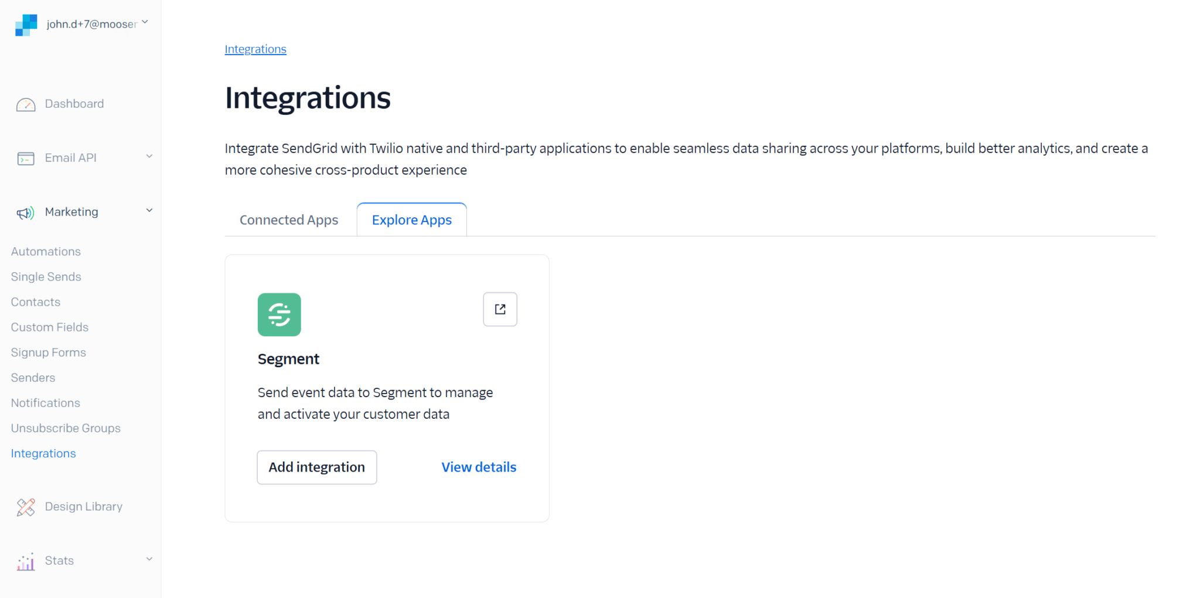Go to Single Sends in sidebar
Screen dimensions: 1200x598
46,276
